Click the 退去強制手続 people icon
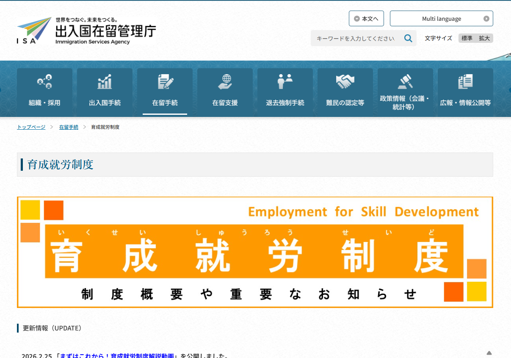The image size is (511, 358). (285, 81)
